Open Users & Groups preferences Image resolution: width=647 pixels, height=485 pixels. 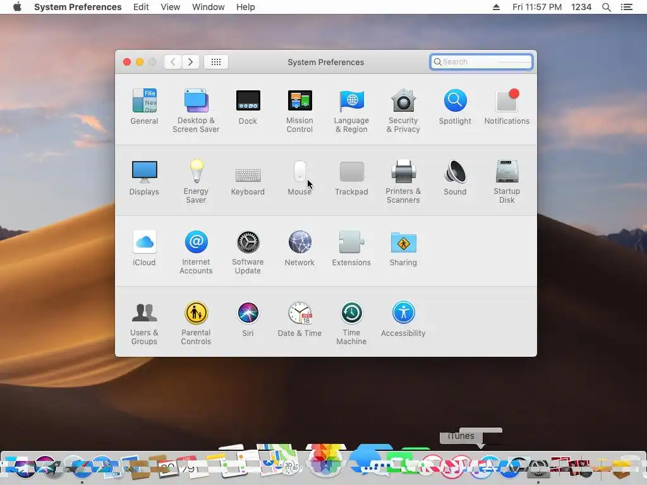tap(144, 323)
